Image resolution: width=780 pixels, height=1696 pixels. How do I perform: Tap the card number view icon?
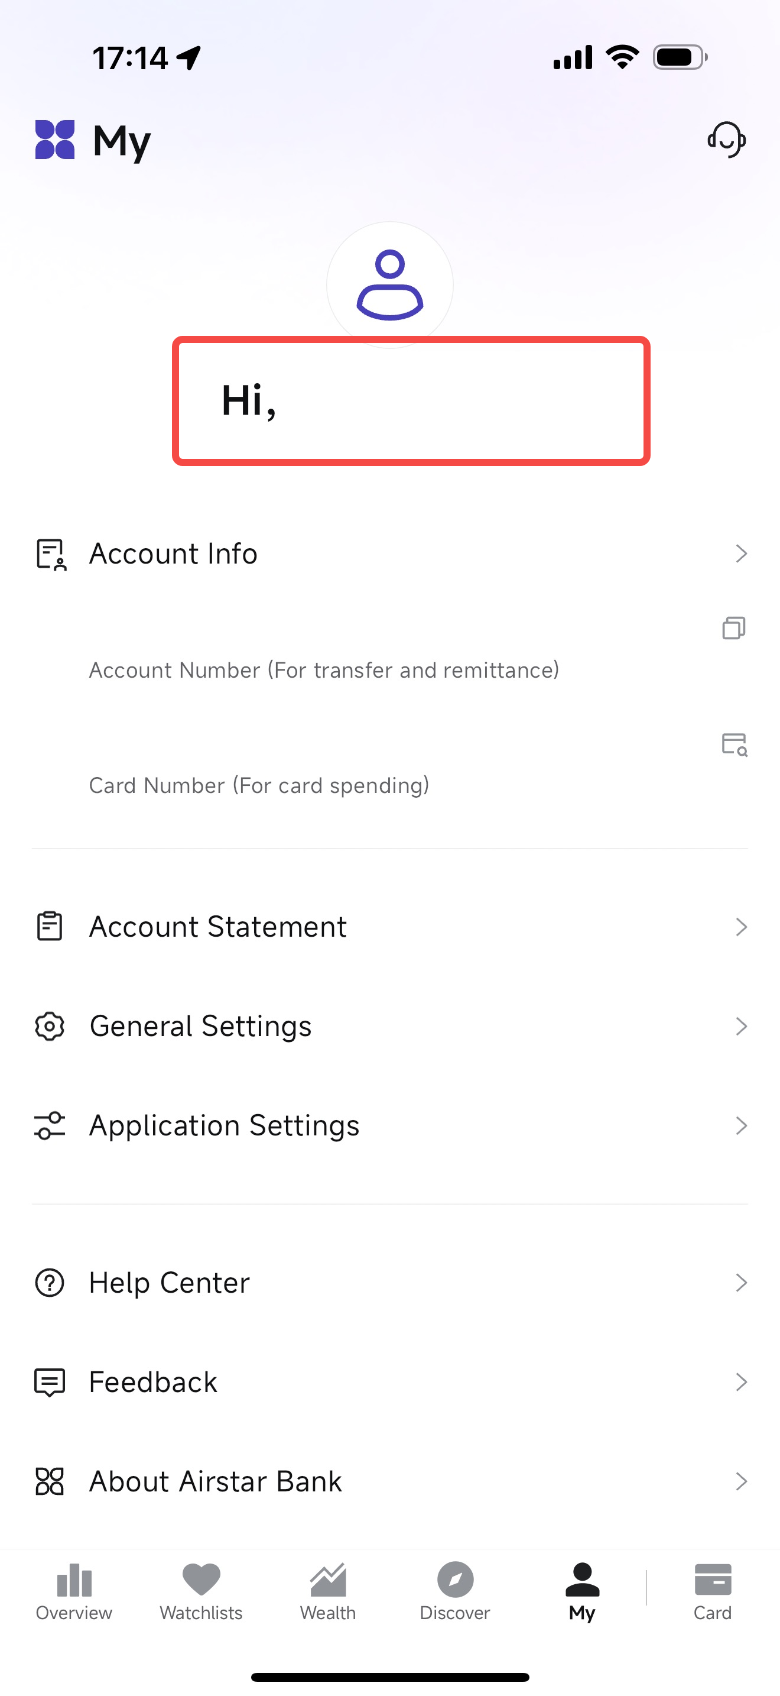click(x=734, y=745)
